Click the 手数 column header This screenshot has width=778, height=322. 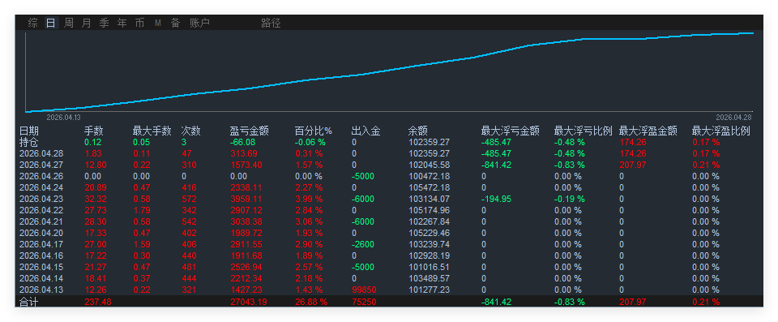(x=94, y=131)
